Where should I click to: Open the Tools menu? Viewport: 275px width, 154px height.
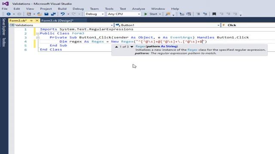pos(109,9)
